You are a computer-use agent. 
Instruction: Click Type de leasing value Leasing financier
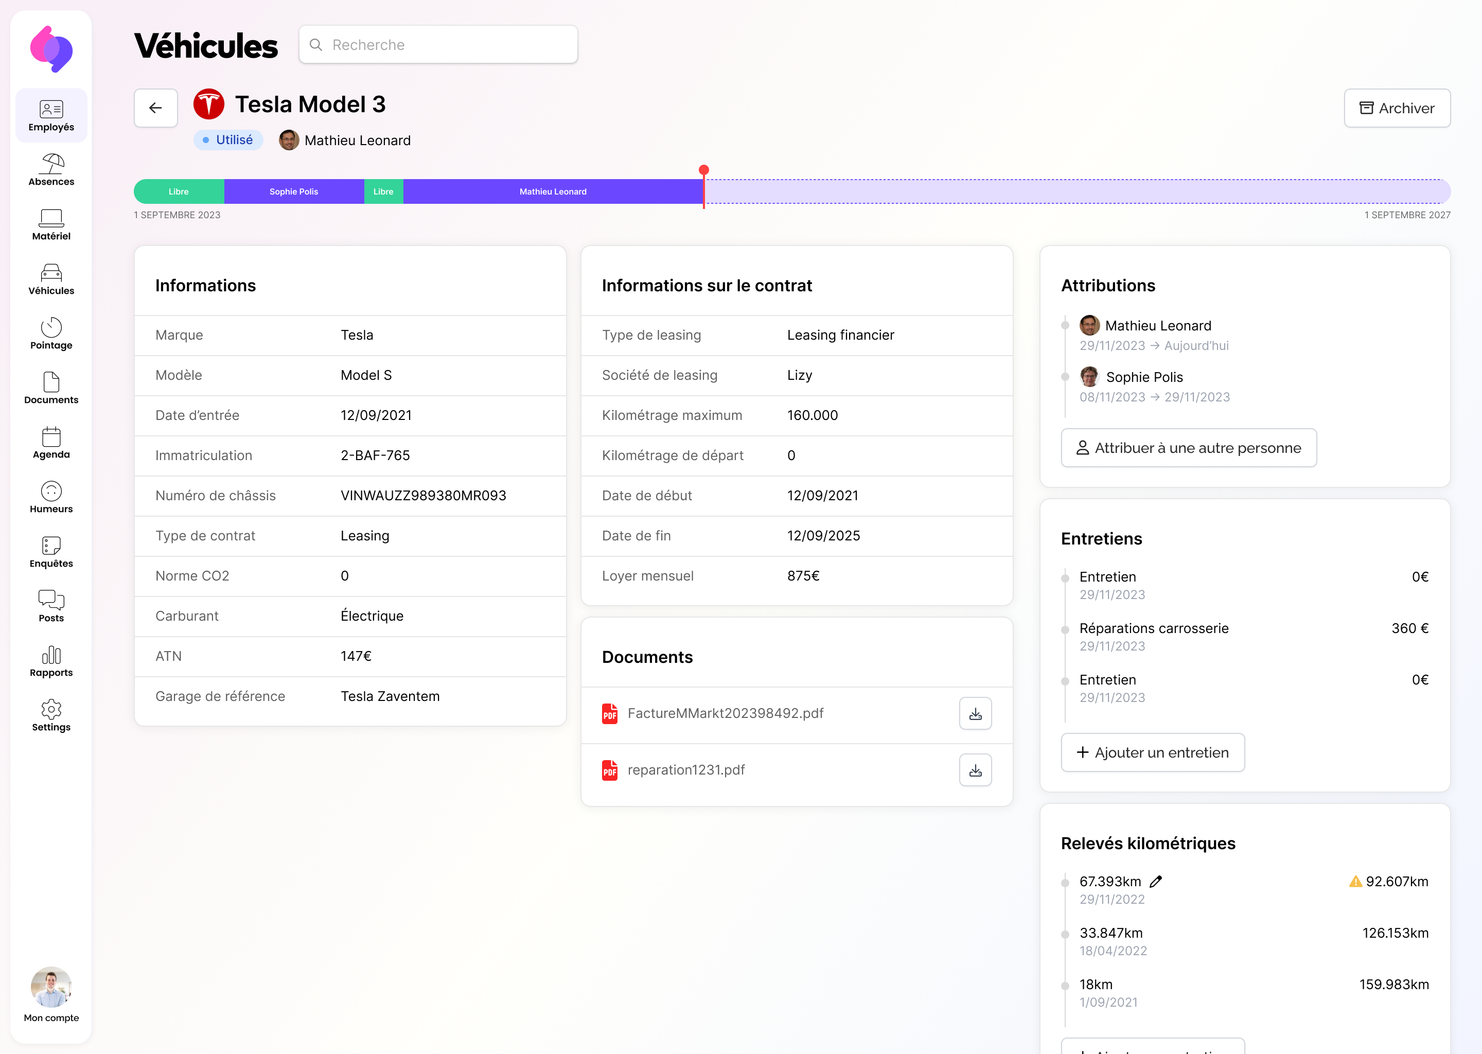[840, 335]
